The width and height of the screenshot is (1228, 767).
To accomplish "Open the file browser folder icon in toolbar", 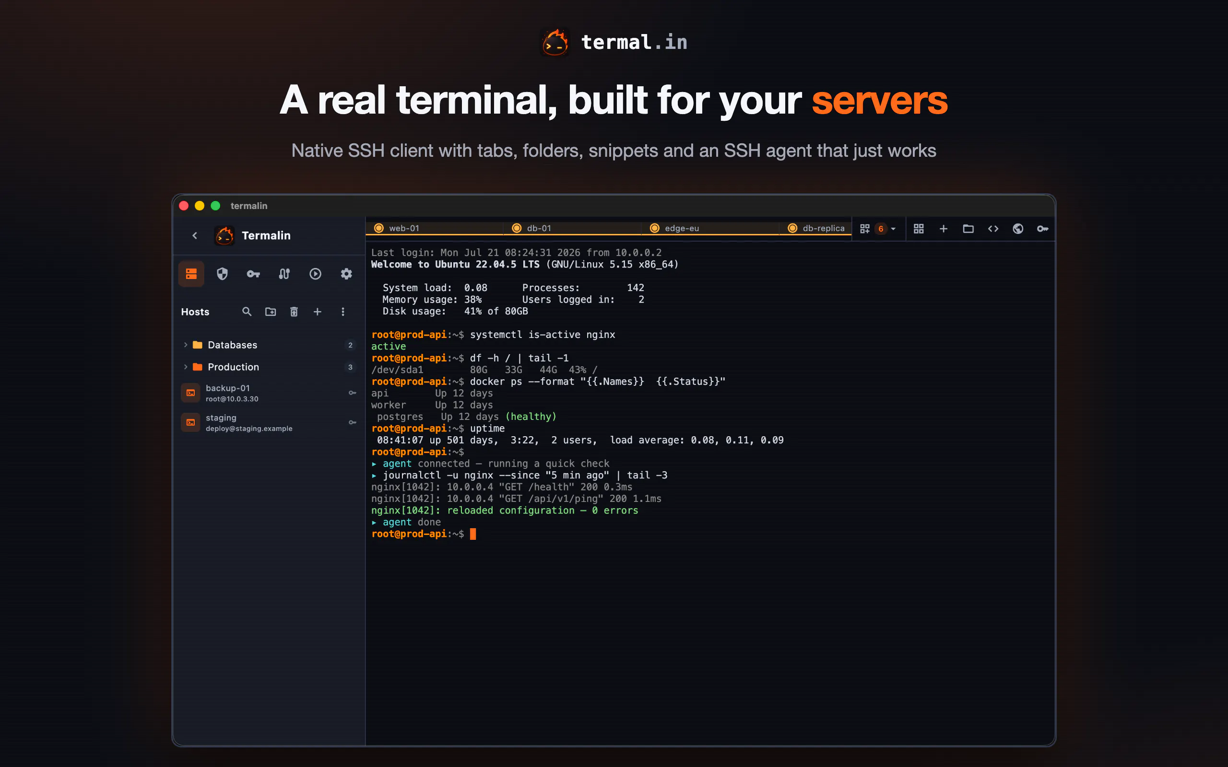I will click(x=968, y=229).
